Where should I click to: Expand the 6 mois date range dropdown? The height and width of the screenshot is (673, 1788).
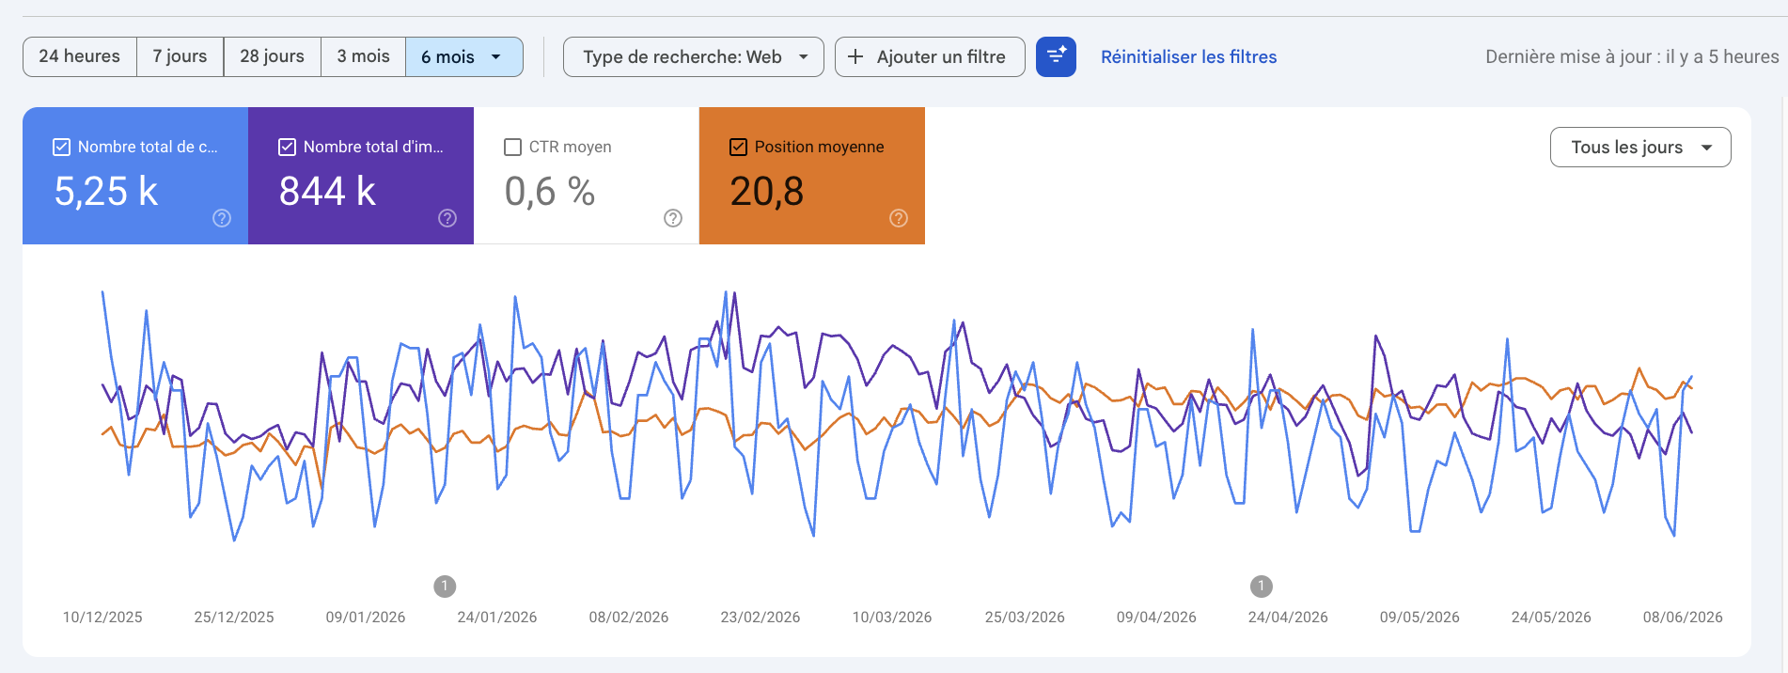(x=464, y=56)
